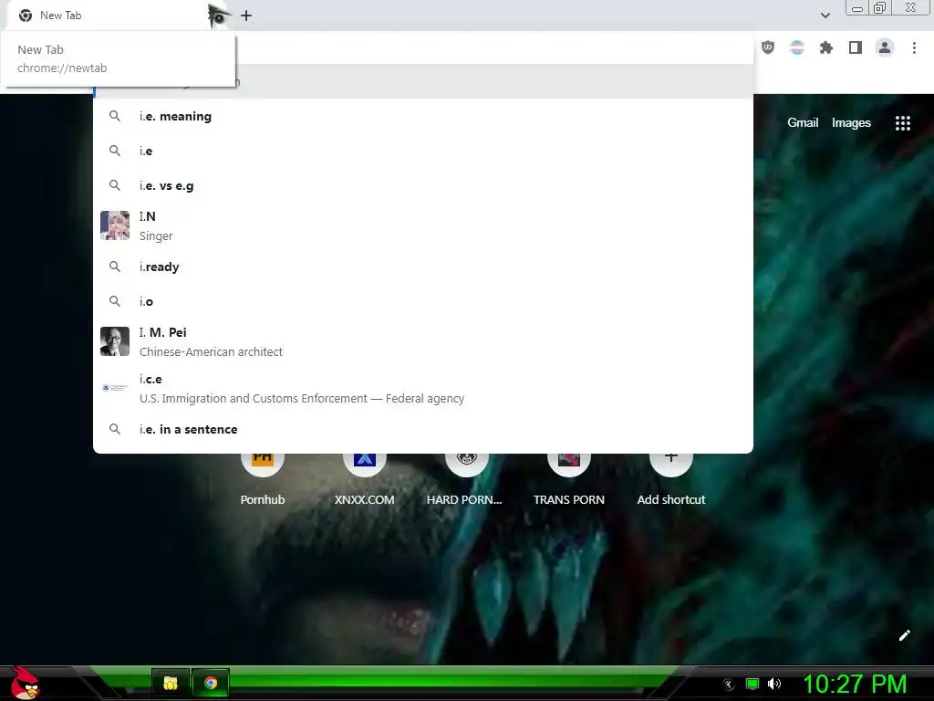934x701 pixels.
Task: Click the customize page pencil icon
Action: click(x=904, y=635)
